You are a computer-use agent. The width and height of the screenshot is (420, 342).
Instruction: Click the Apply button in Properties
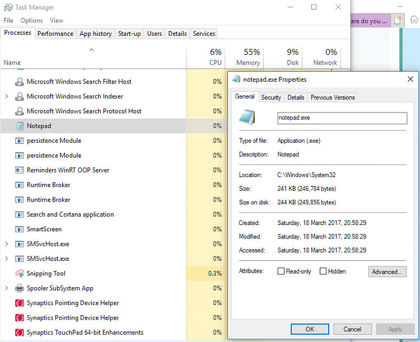coord(395,329)
